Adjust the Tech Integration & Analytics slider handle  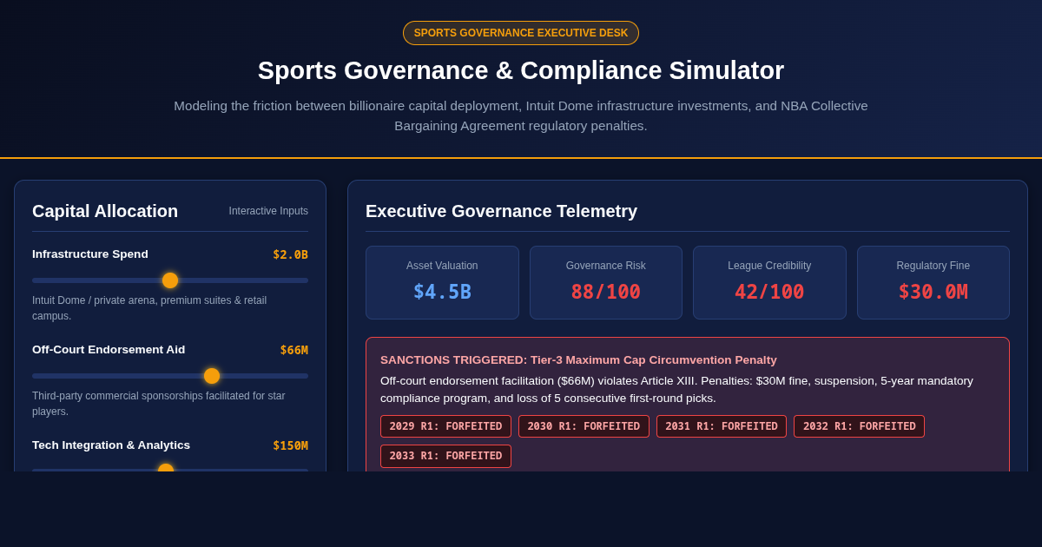166,468
